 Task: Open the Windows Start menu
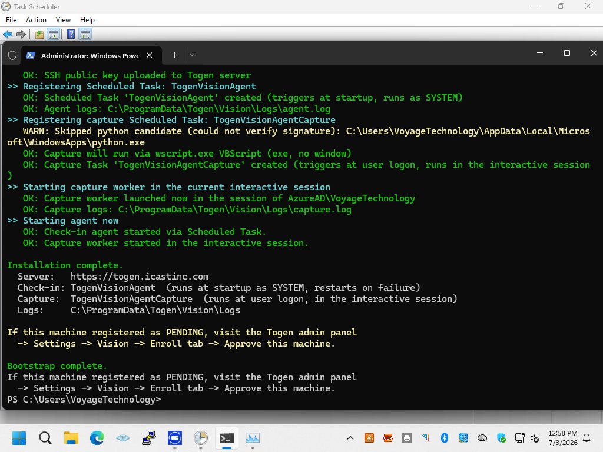[19, 438]
